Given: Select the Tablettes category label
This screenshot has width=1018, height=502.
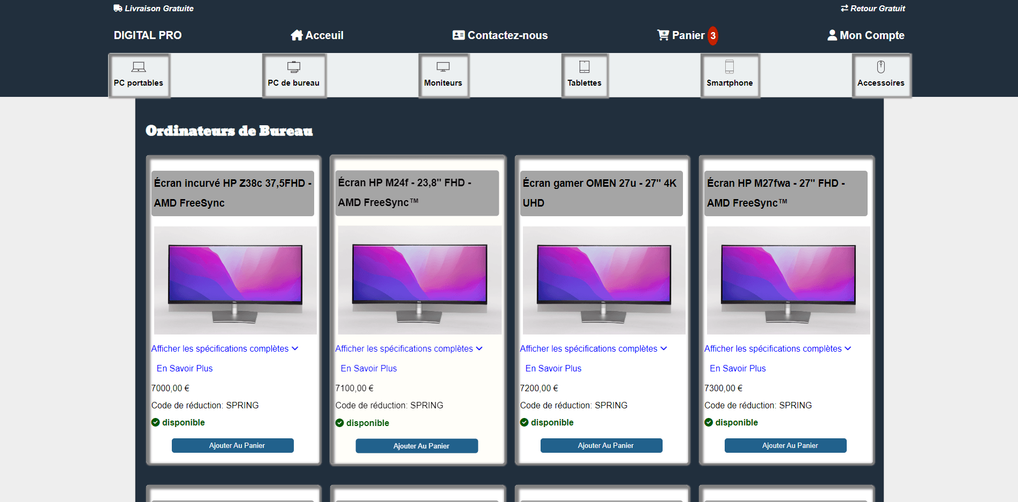Looking at the screenshot, I should tap(584, 83).
